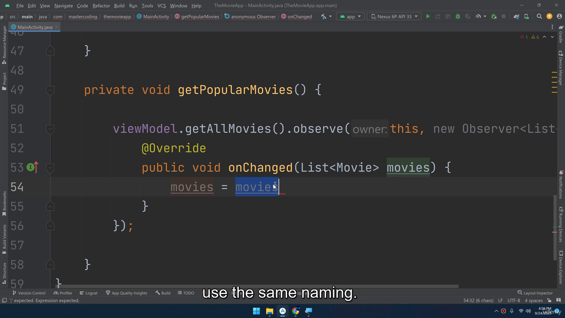Open the Navigate menu
This screenshot has width=565, height=318.
tap(64, 6)
